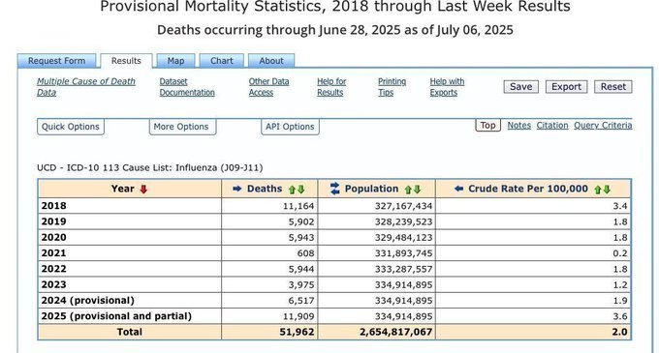Open the Notes link

pos(519,126)
